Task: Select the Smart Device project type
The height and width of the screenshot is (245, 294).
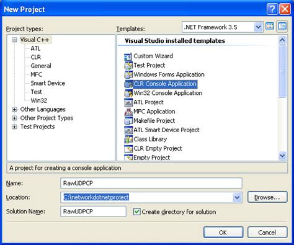Action: [48, 83]
